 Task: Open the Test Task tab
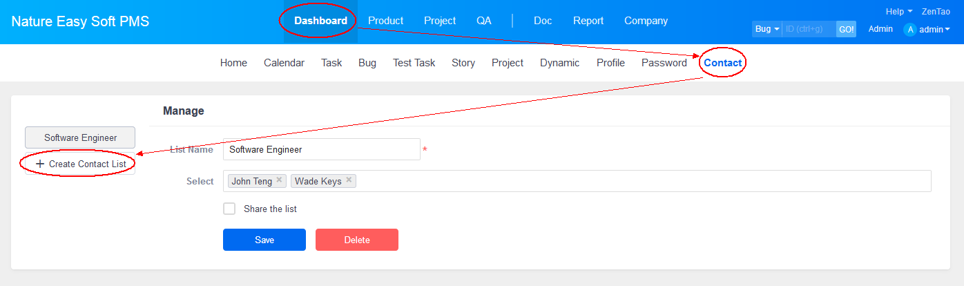point(414,63)
